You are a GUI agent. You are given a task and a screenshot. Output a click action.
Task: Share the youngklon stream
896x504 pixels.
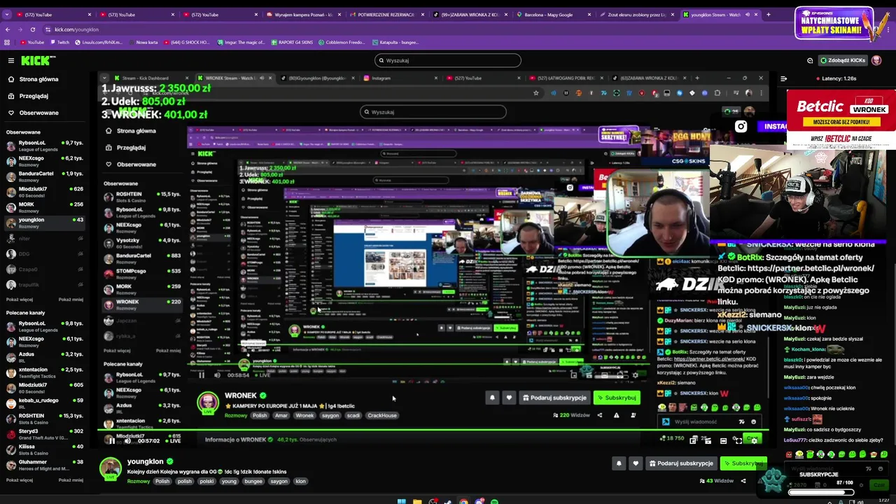click(743, 481)
